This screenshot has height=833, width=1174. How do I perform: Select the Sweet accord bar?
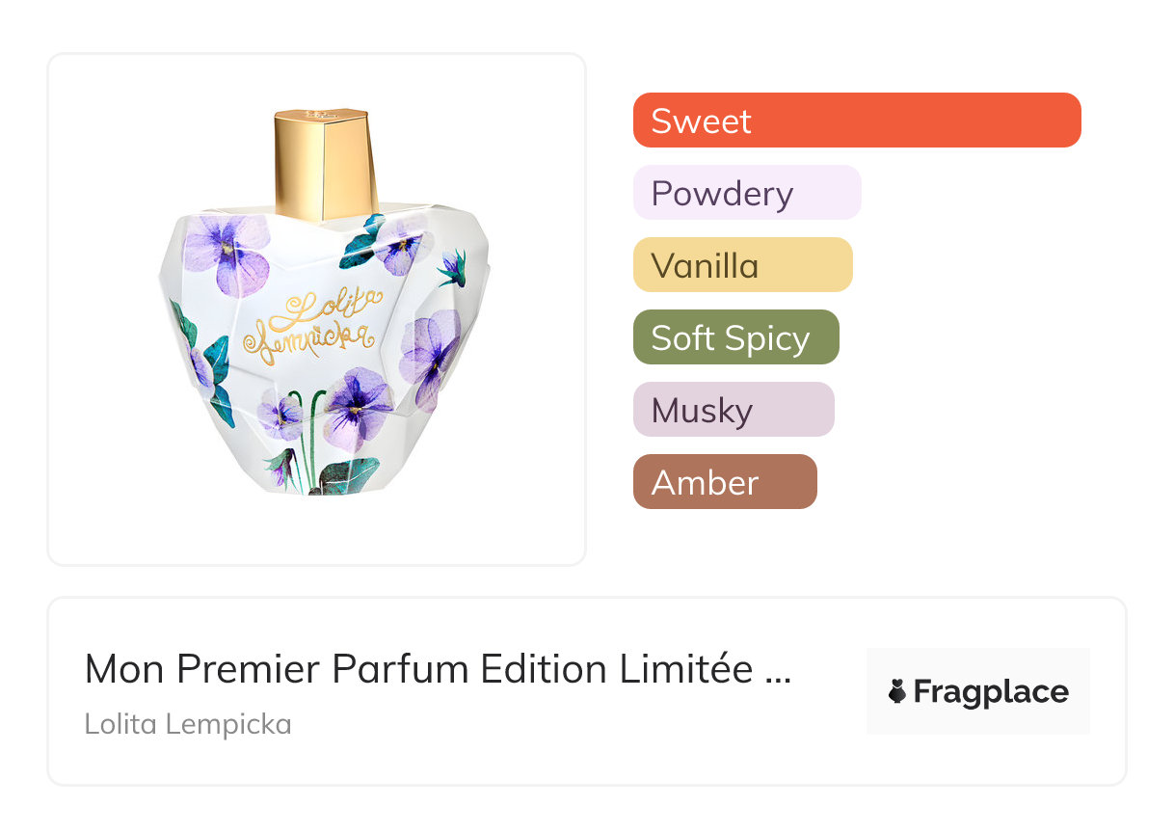[856, 121]
